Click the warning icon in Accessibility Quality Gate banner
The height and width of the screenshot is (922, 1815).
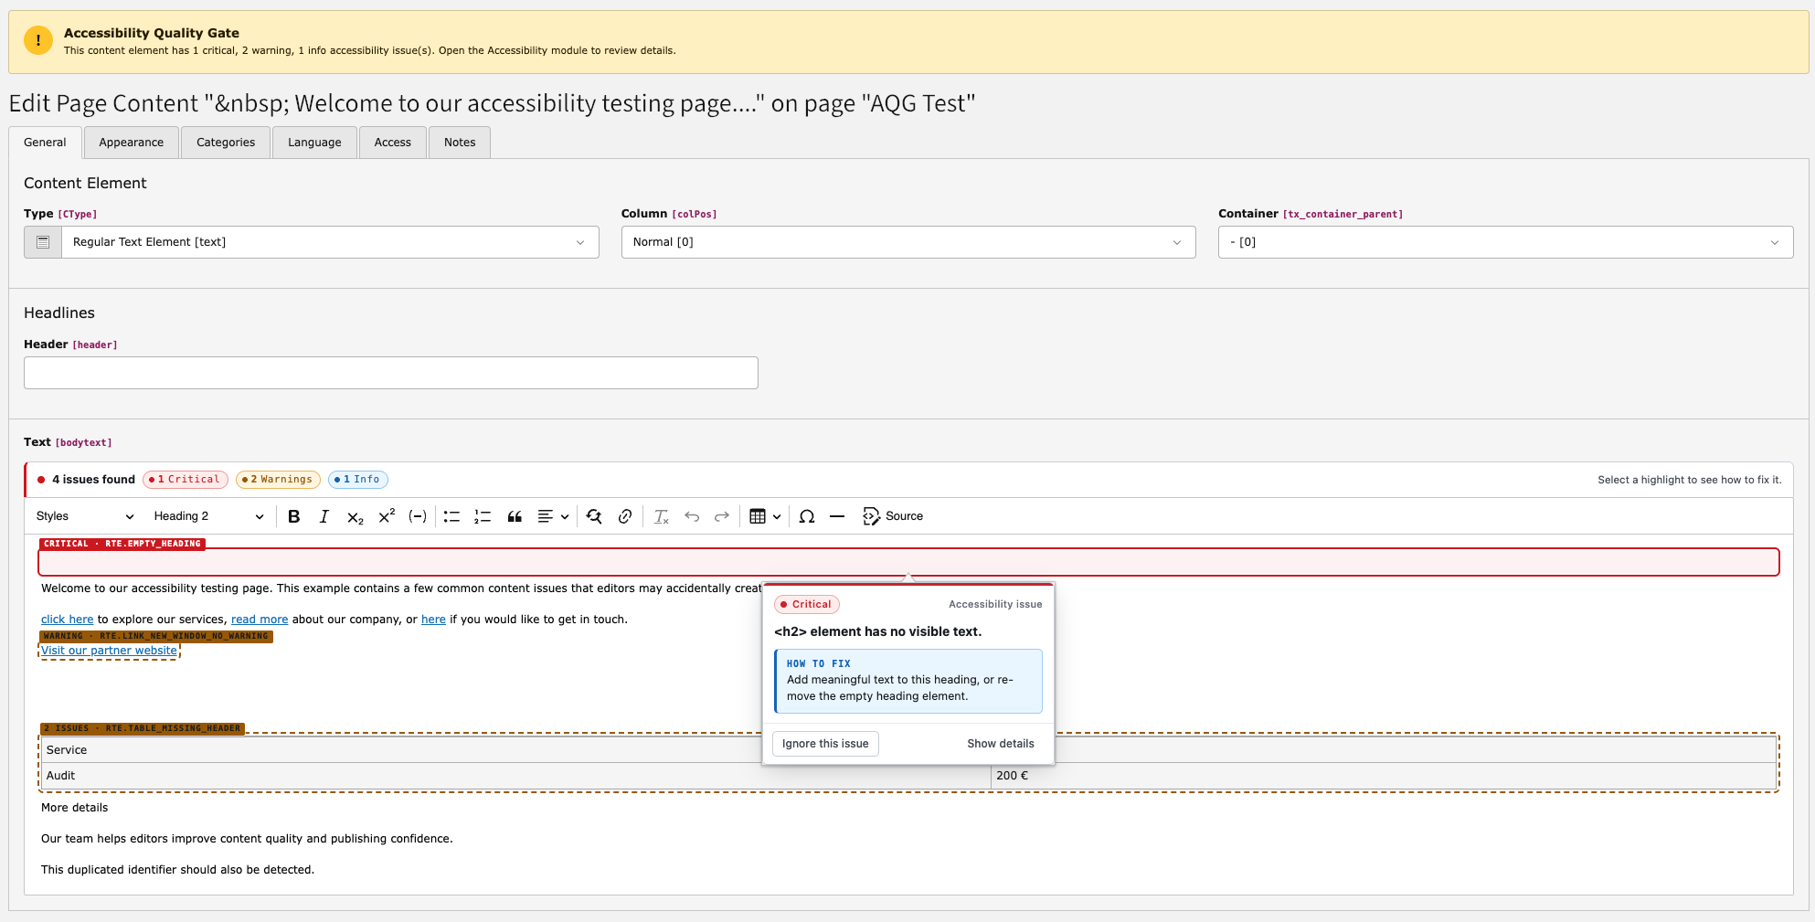pos(38,40)
